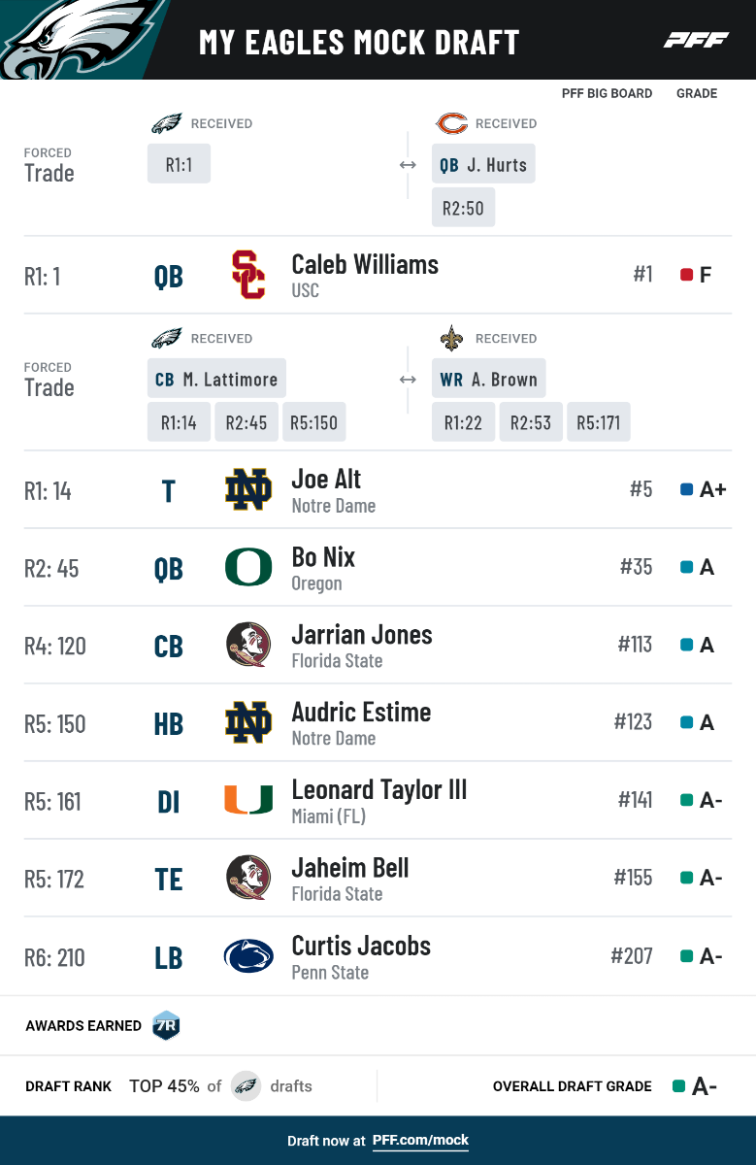Click the Notre Dame logo beside Joe Alt
The image size is (756, 1165).
click(248, 490)
